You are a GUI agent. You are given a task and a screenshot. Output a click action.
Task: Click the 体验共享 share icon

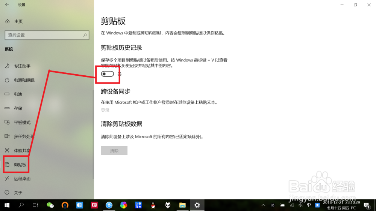point(7,150)
